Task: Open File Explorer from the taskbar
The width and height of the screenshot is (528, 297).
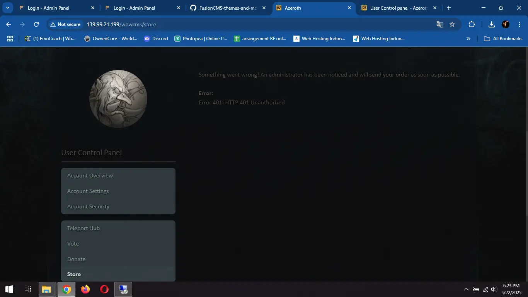Action: (46, 289)
